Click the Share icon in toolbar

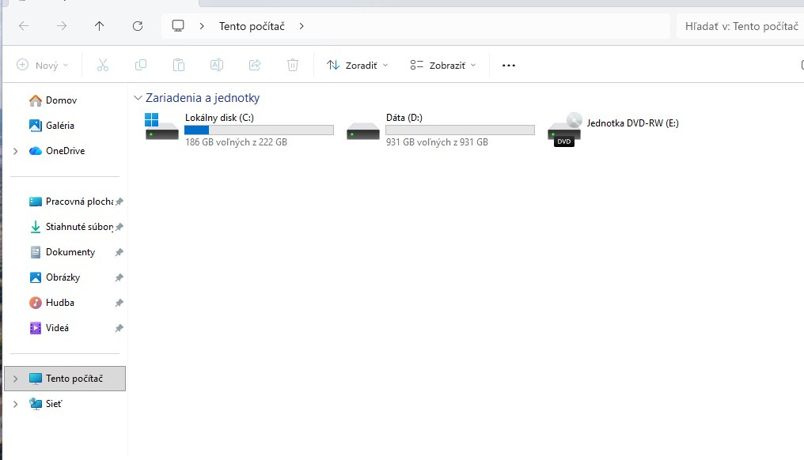pyautogui.click(x=255, y=65)
